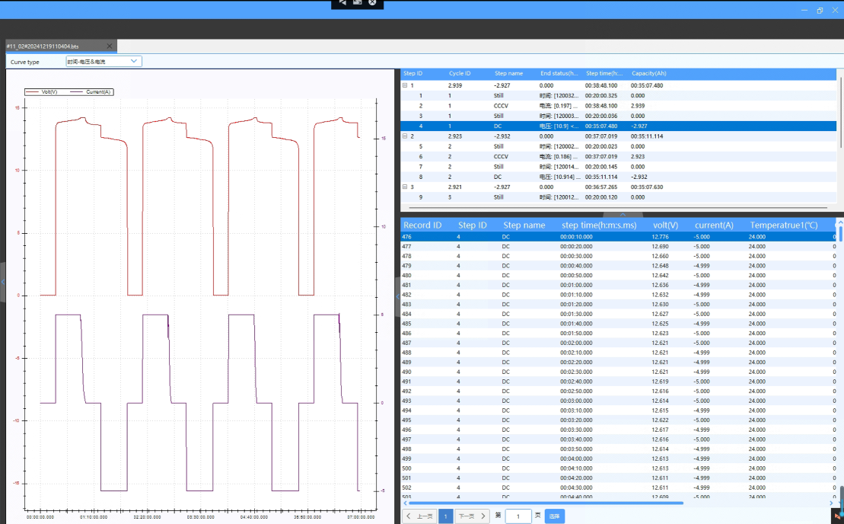
Task: Click the page number input field
Action: point(518,516)
